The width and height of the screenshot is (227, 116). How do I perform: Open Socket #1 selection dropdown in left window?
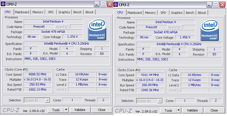(x=37, y=100)
